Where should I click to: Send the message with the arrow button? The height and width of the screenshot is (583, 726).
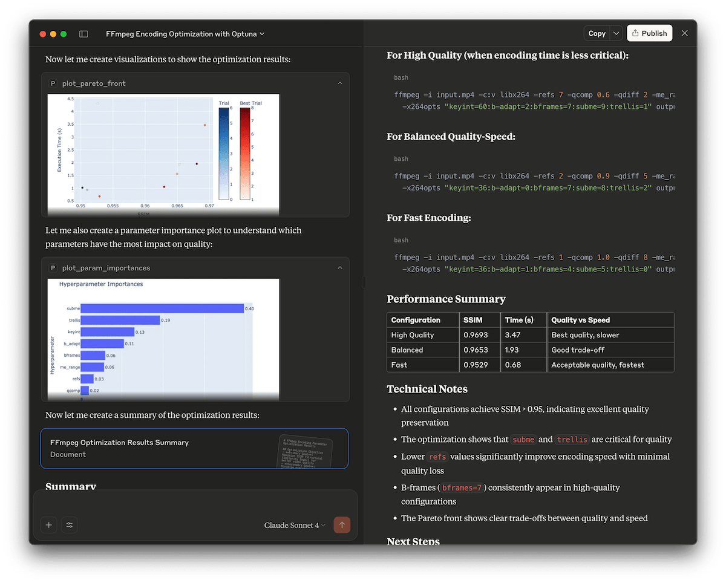coord(342,525)
